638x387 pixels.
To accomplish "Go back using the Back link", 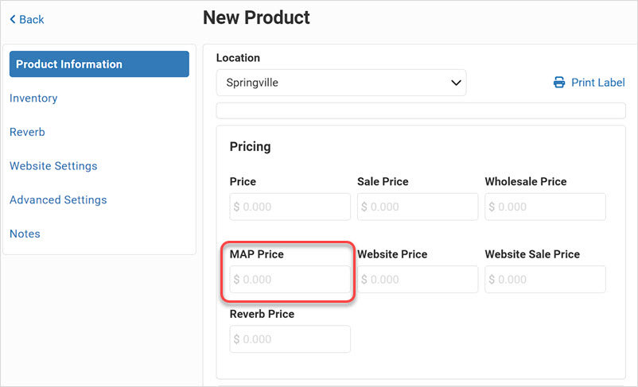I will [26, 19].
